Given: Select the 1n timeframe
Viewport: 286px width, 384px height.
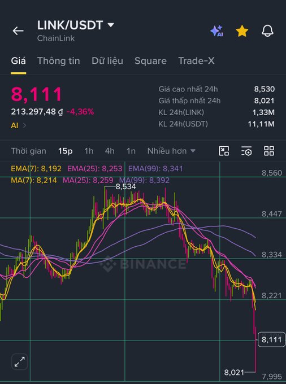Looking at the screenshot, I should click(x=131, y=151).
